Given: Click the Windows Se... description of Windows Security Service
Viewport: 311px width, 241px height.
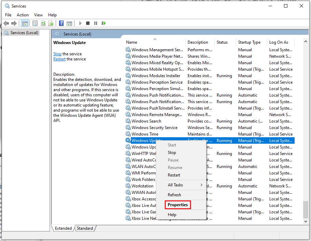Looking at the screenshot, I should coord(200,127).
